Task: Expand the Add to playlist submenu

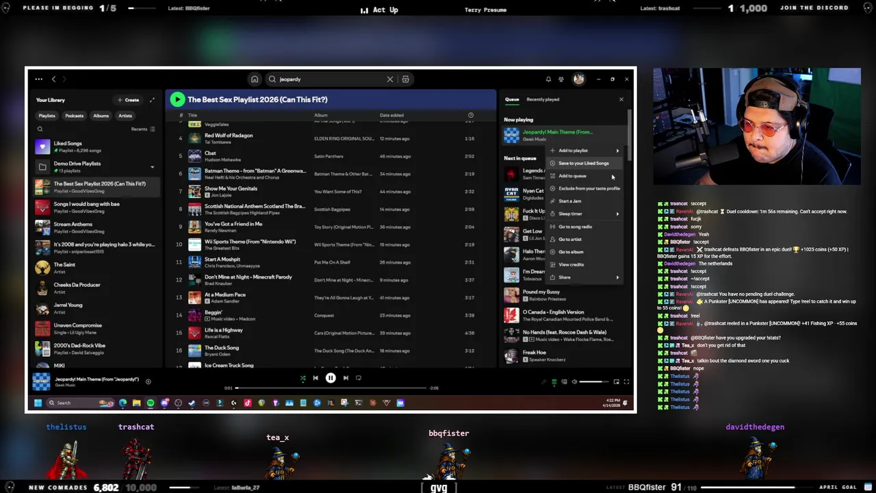Action: 585,151
